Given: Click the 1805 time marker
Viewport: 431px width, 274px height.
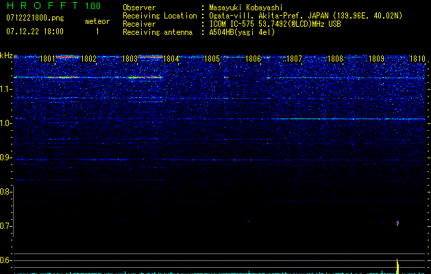Looking at the screenshot, I should coord(212,59).
